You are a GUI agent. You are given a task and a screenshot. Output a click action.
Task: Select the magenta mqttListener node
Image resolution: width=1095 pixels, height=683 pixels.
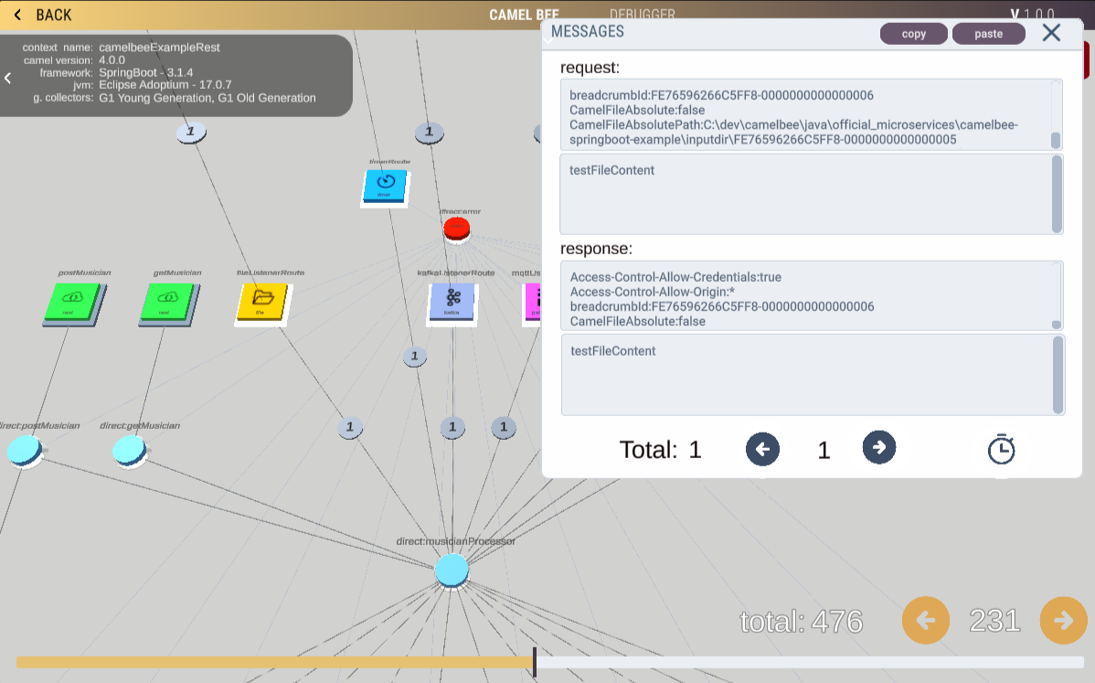[533, 303]
